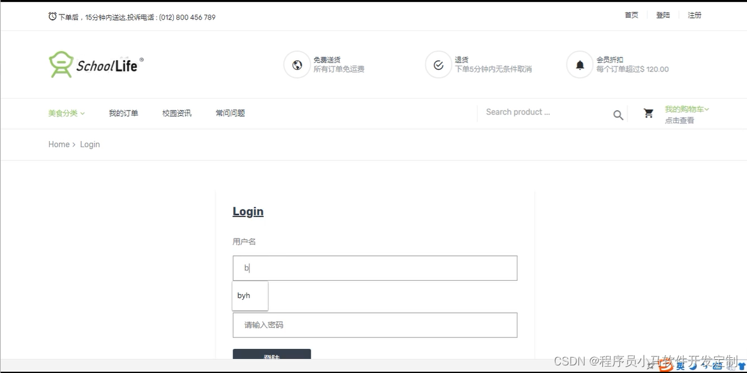Open the 校园资讯 menu item
This screenshot has width=747, height=373.
click(x=177, y=113)
